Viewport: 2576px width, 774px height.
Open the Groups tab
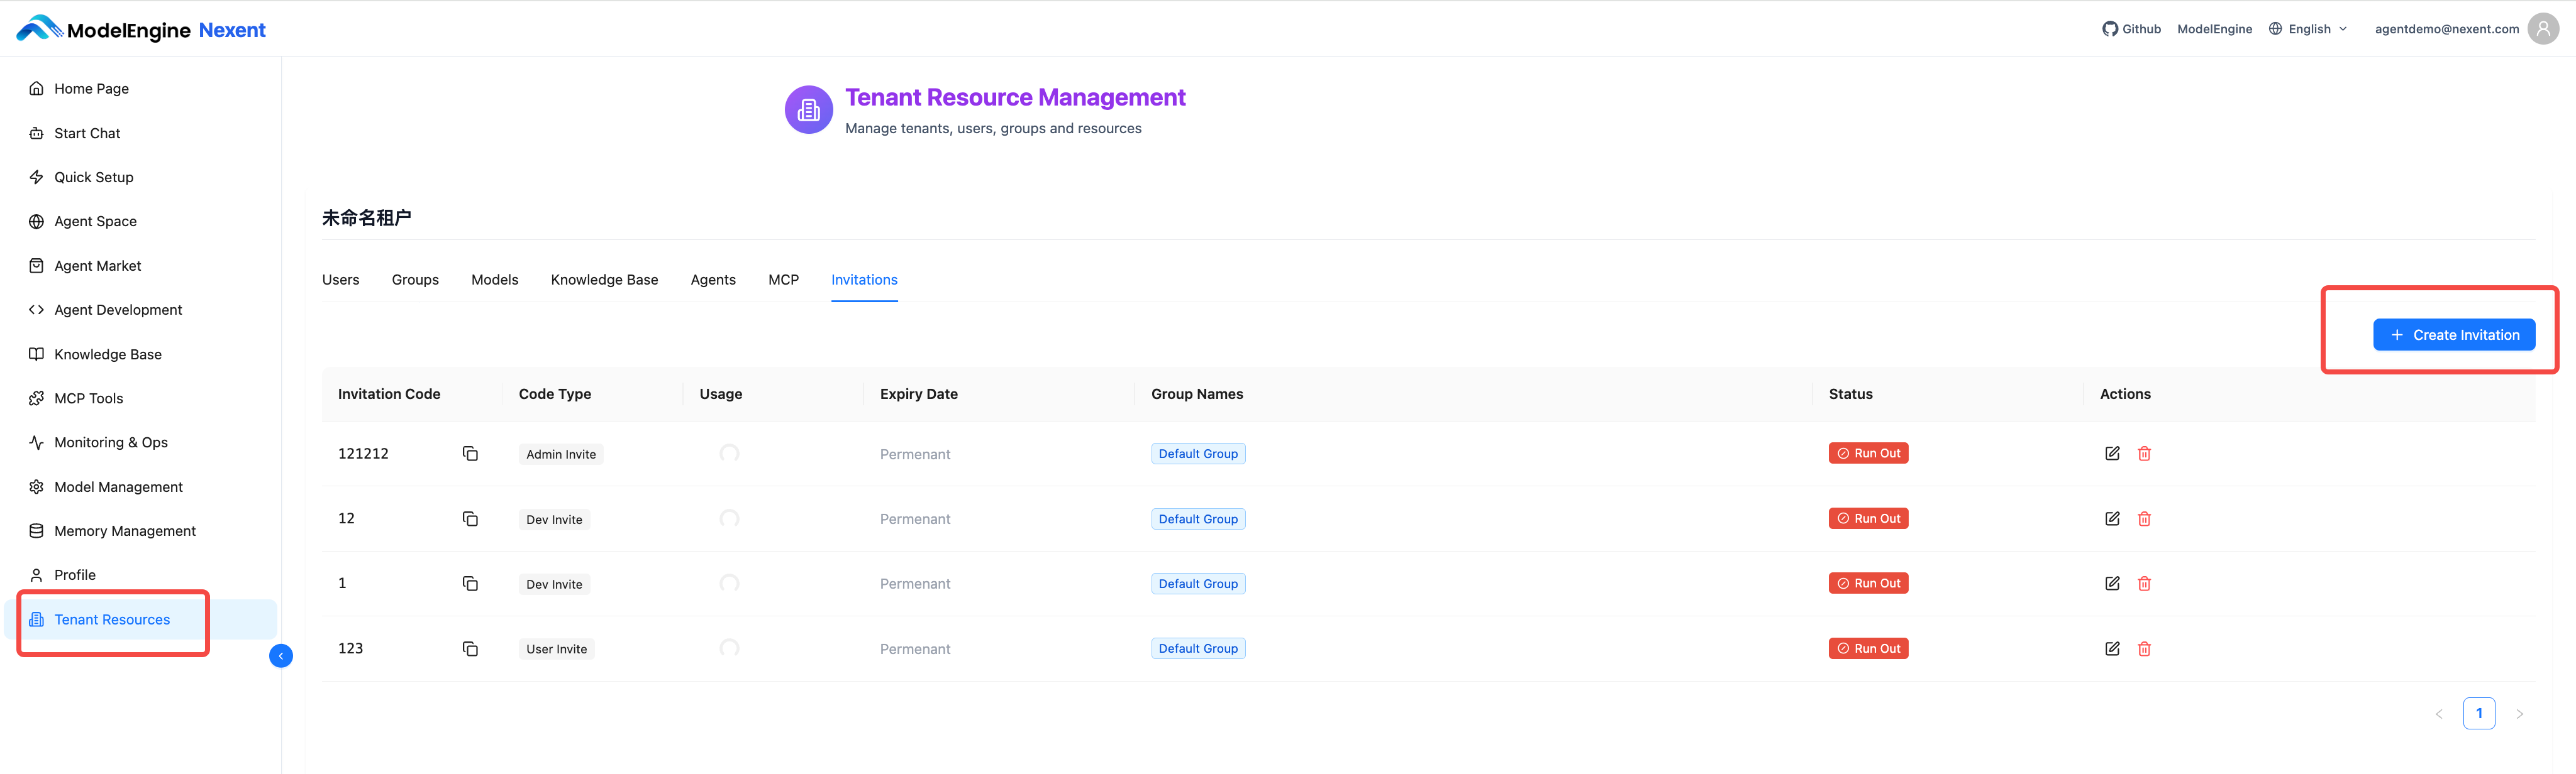(x=415, y=280)
